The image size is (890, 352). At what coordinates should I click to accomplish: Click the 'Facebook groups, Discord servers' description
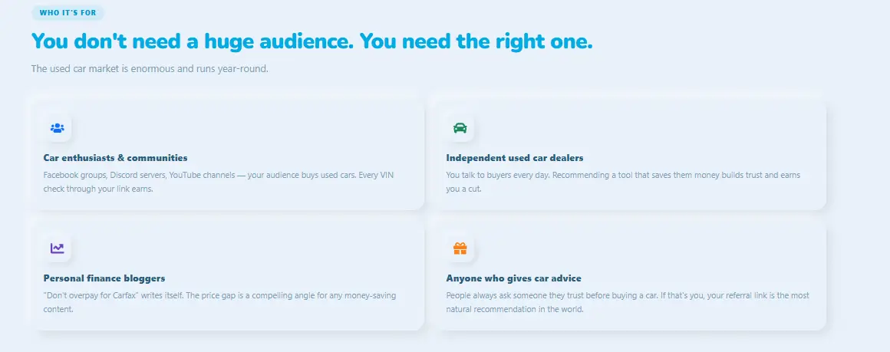tap(219, 182)
